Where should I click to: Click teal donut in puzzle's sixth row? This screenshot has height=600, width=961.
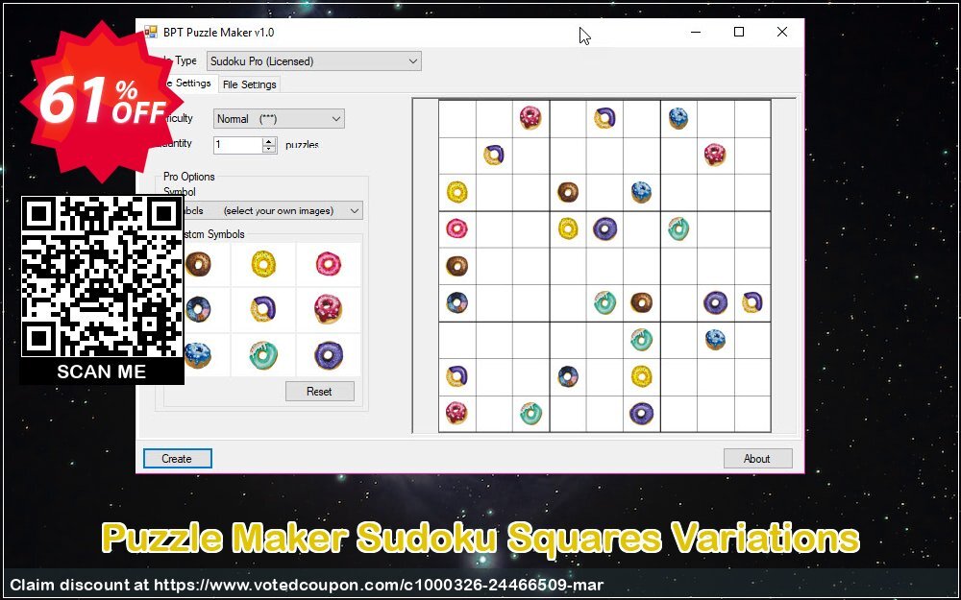pos(604,302)
